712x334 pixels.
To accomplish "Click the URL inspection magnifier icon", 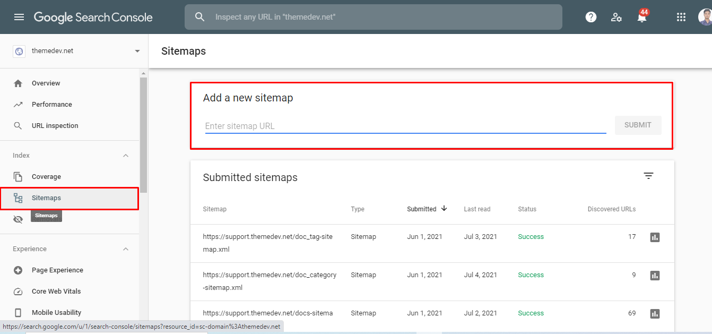I will (x=18, y=126).
